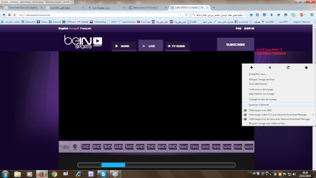Click the context menu bookmark star
Image resolution: width=316 pixels, height=178 pixels.
tap(306, 68)
